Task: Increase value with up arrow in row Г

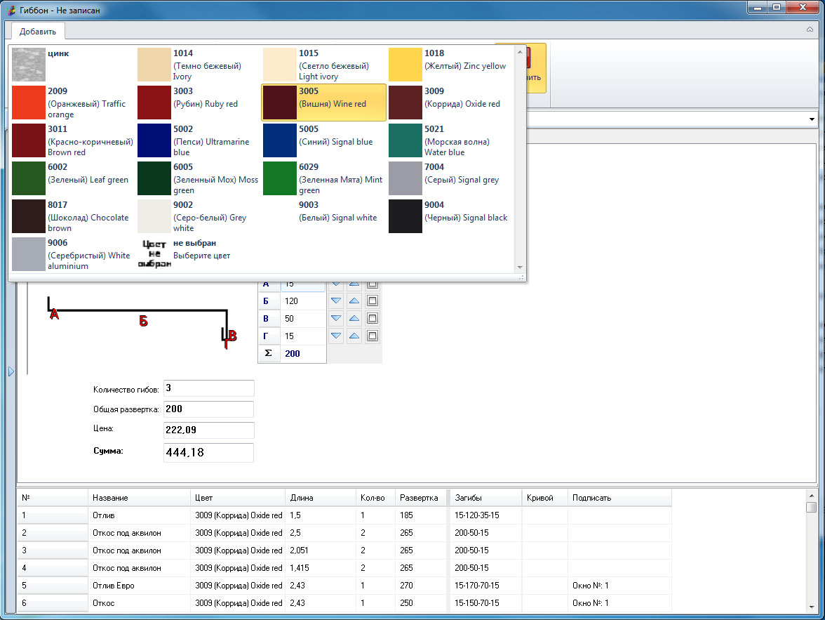Action: [354, 336]
